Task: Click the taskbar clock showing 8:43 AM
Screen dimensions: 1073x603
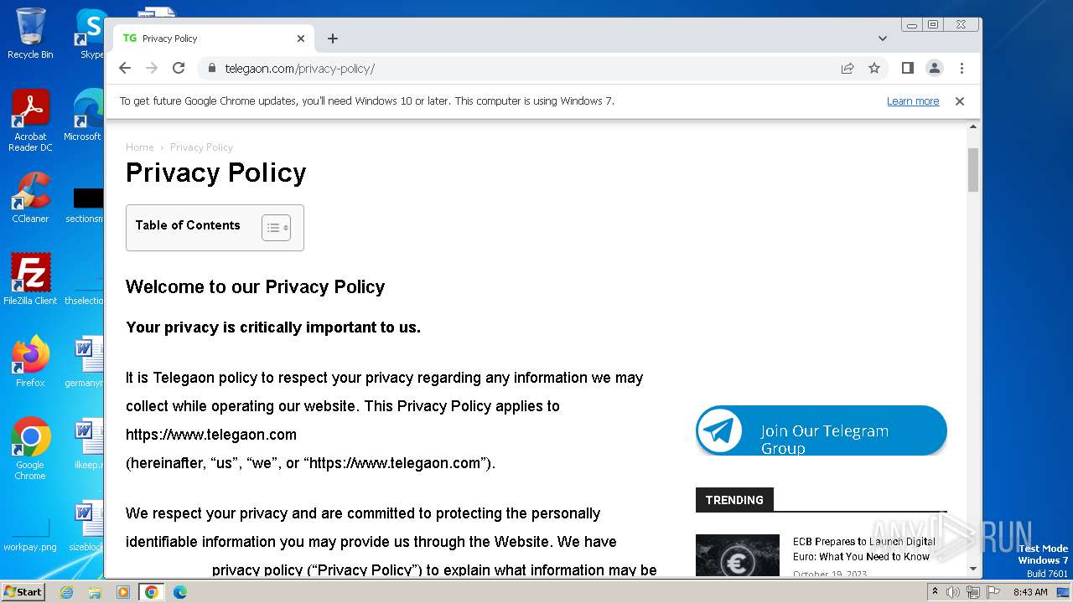Action: coord(1030,592)
